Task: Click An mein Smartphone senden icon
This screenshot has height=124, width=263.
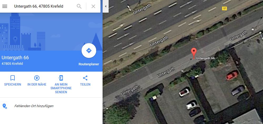Action: coord(61,78)
